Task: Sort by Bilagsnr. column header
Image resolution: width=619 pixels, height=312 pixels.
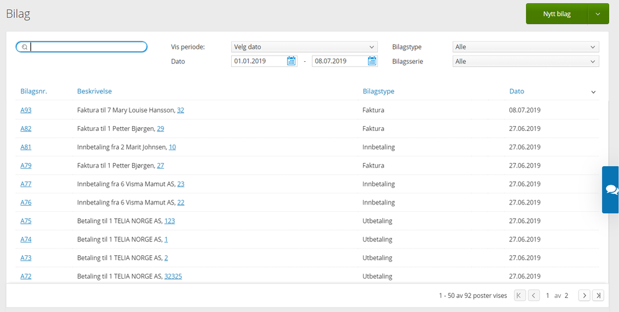Action: pyautogui.click(x=33, y=91)
